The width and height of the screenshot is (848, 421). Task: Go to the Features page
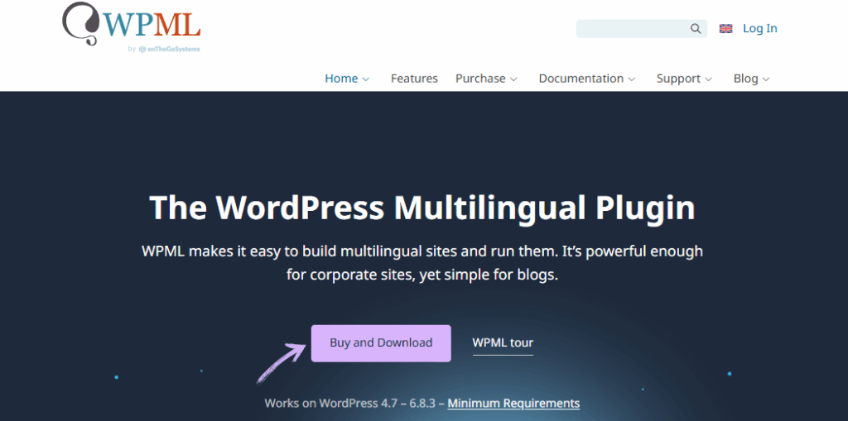point(414,79)
